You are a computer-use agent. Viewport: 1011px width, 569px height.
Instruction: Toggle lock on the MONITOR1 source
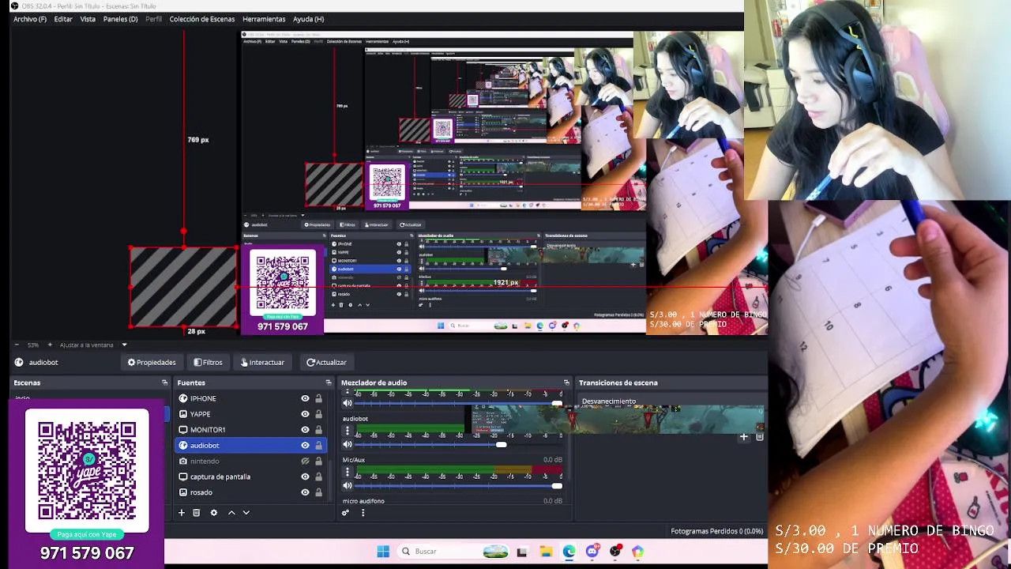tap(318, 430)
